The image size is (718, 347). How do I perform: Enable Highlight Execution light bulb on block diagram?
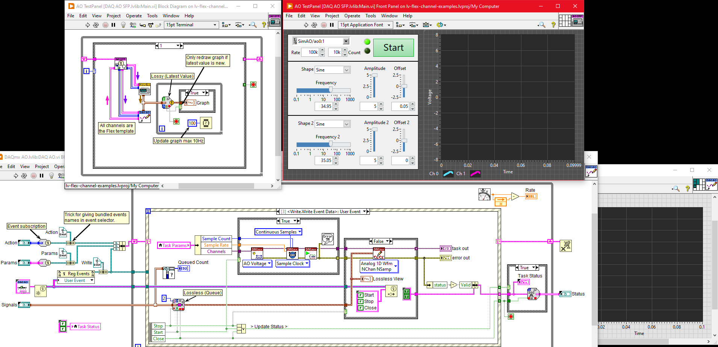[123, 25]
